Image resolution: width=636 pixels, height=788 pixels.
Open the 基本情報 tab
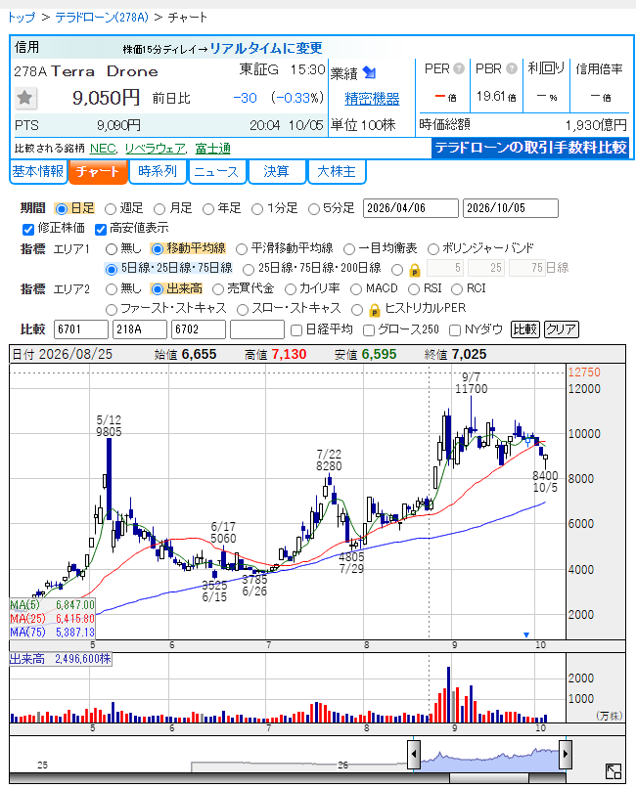[x=38, y=172]
